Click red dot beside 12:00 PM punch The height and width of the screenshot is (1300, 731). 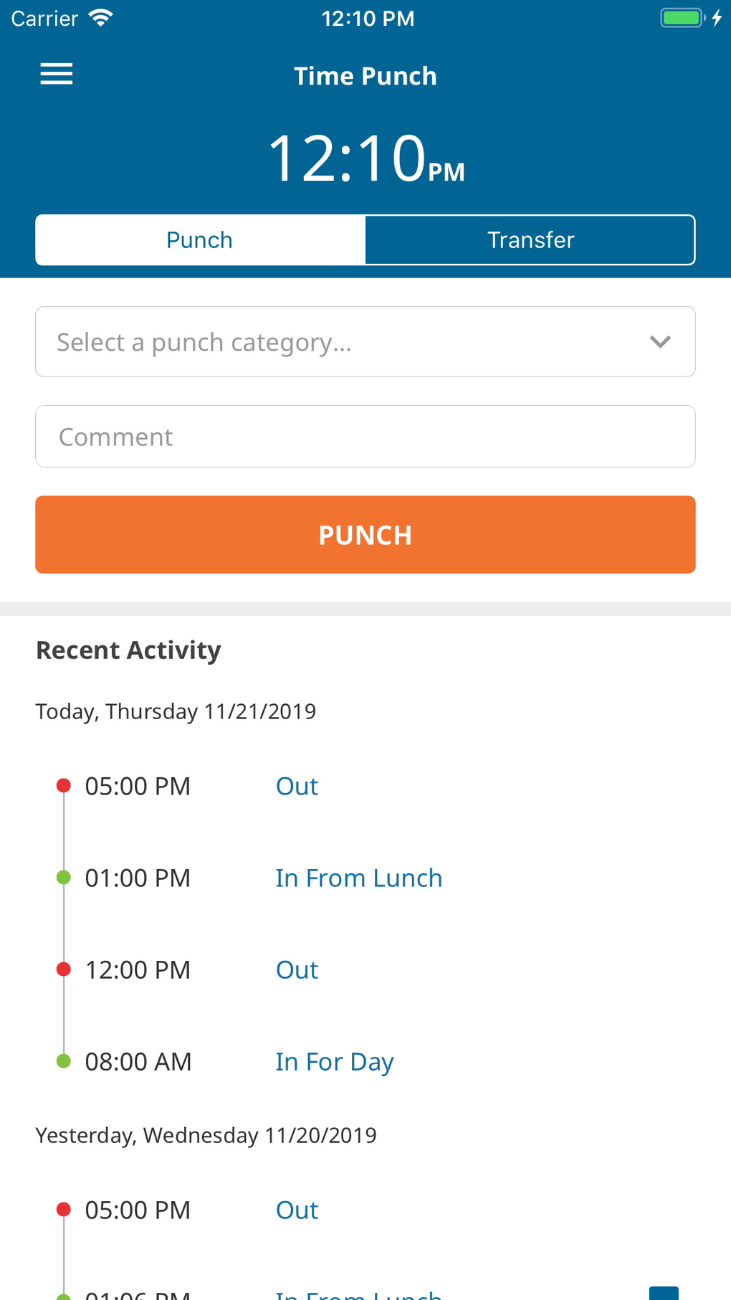click(x=64, y=969)
